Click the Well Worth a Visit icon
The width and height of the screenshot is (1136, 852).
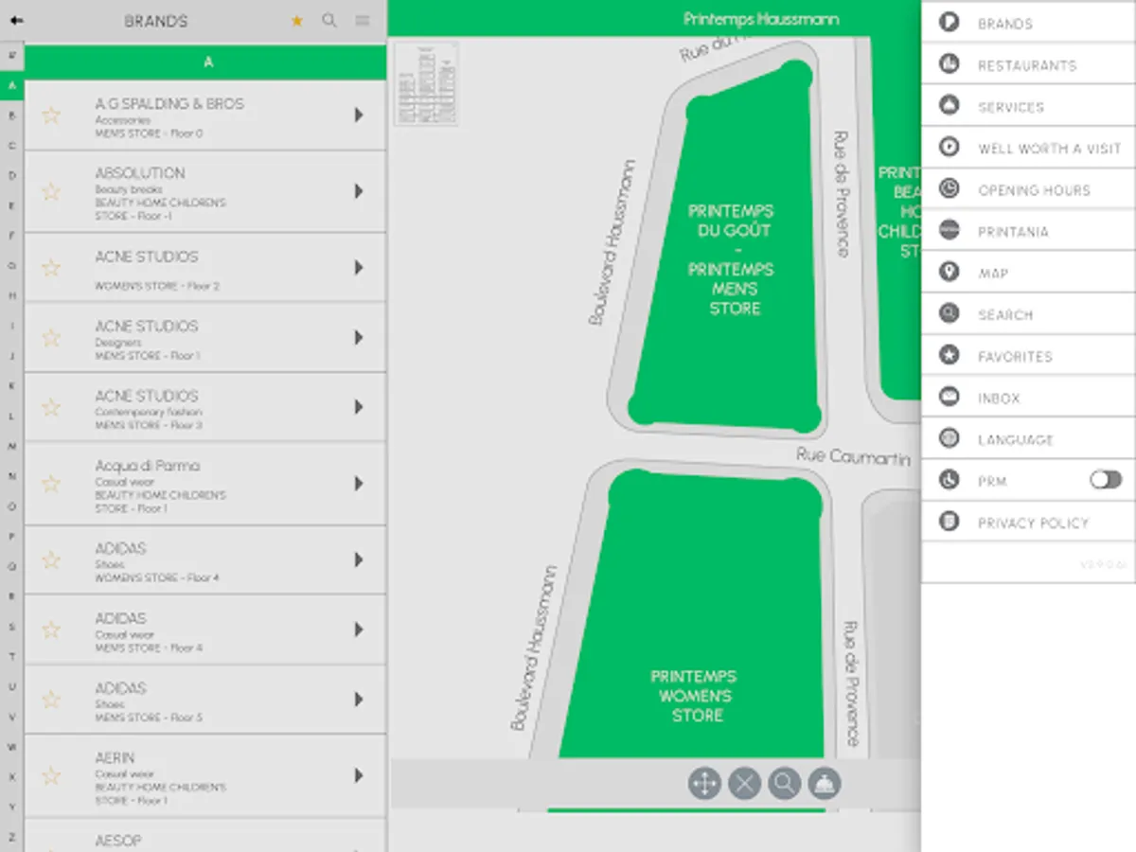pyautogui.click(x=949, y=148)
